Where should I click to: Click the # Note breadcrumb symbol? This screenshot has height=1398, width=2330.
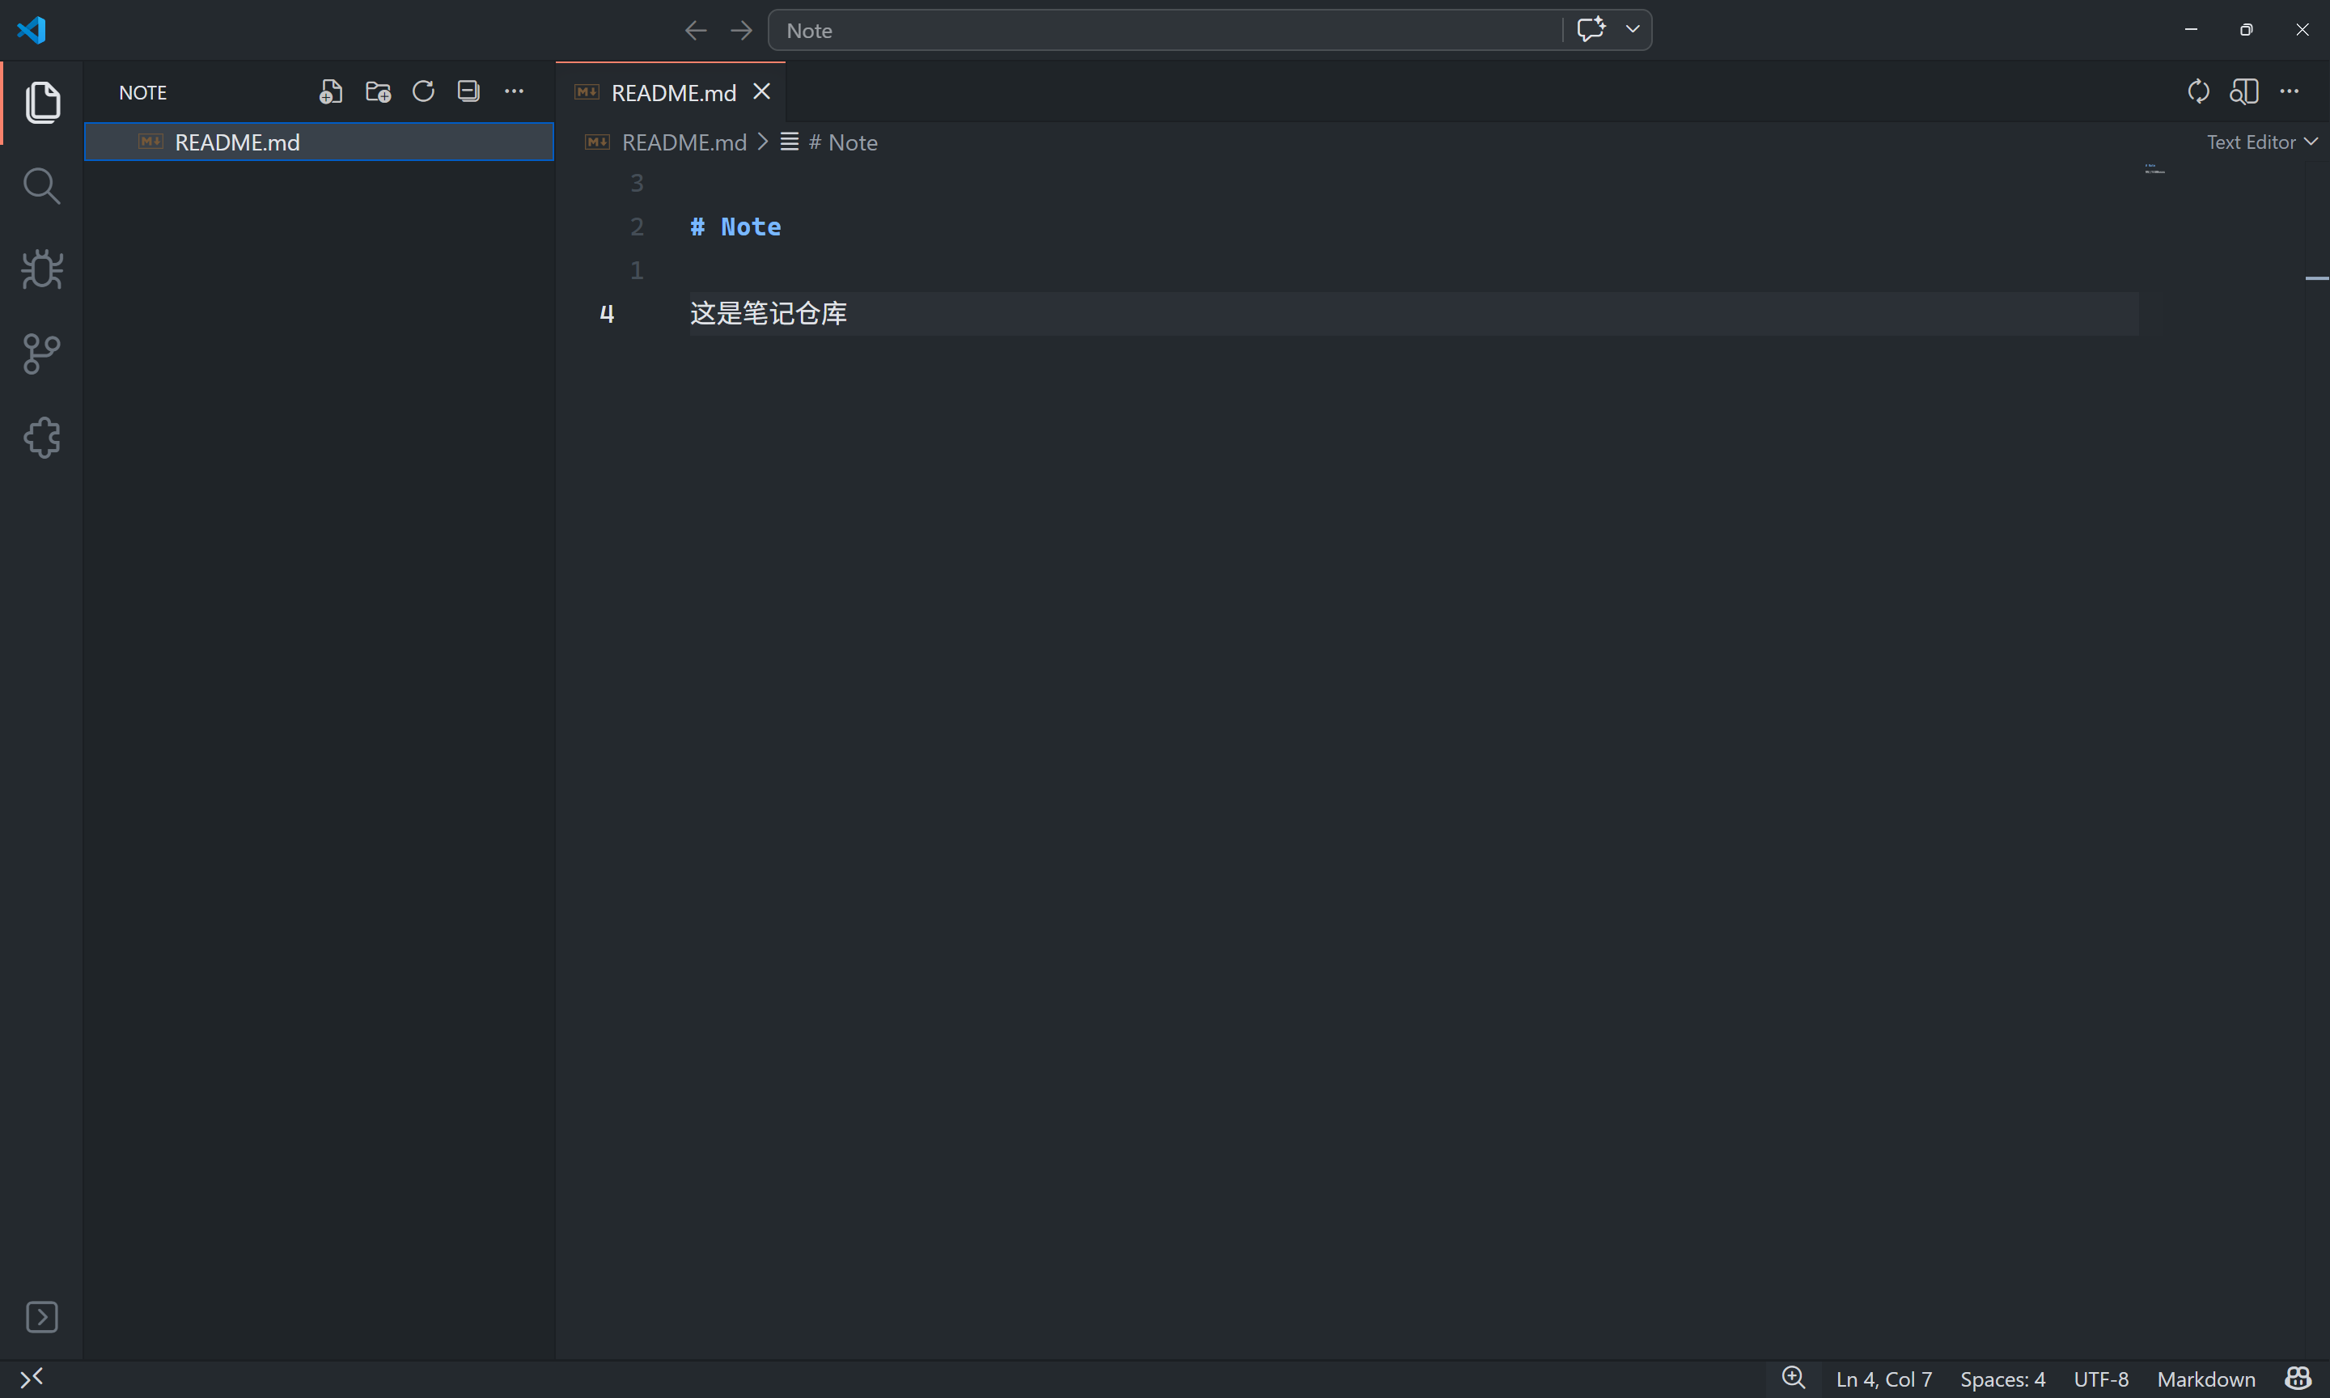pyautogui.click(x=830, y=142)
